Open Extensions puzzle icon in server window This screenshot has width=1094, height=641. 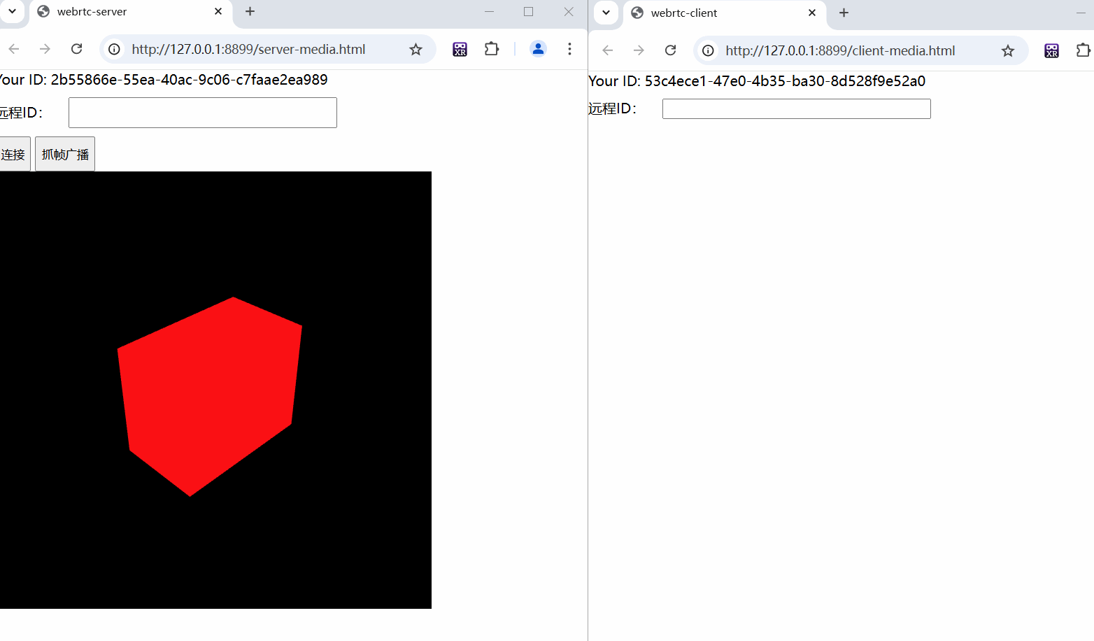492,49
